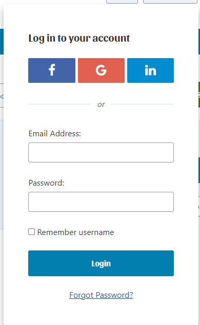The height and width of the screenshot is (325, 200).
Task: Click the white "in" LinkedIn logo
Action: [x=150, y=70]
